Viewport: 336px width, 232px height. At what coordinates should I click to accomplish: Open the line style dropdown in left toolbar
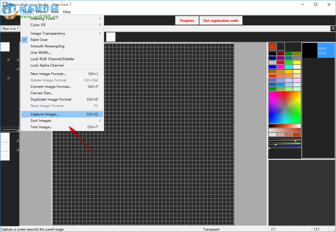10,129
